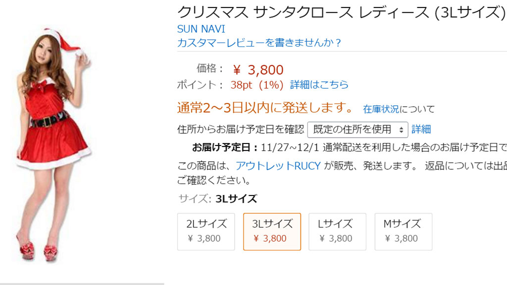Screen dimensions: 507x285
Task: Click the red ¥ 3,800 main price
Action: [x=258, y=70]
